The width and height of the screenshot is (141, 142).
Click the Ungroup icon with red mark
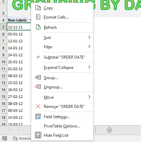[38, 87]
